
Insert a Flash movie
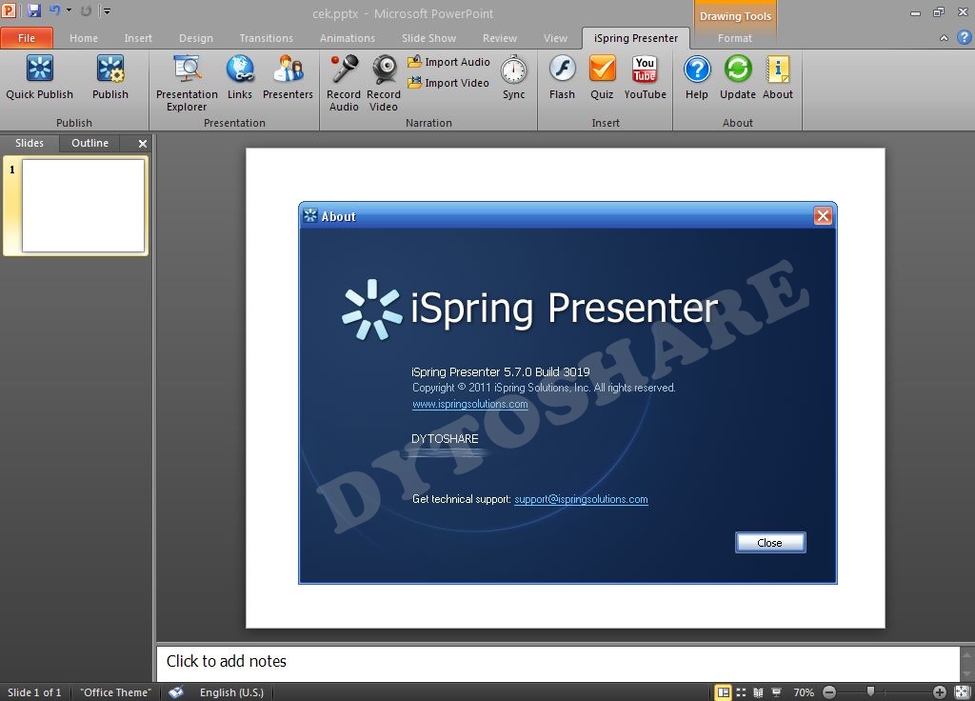point(562,77)
